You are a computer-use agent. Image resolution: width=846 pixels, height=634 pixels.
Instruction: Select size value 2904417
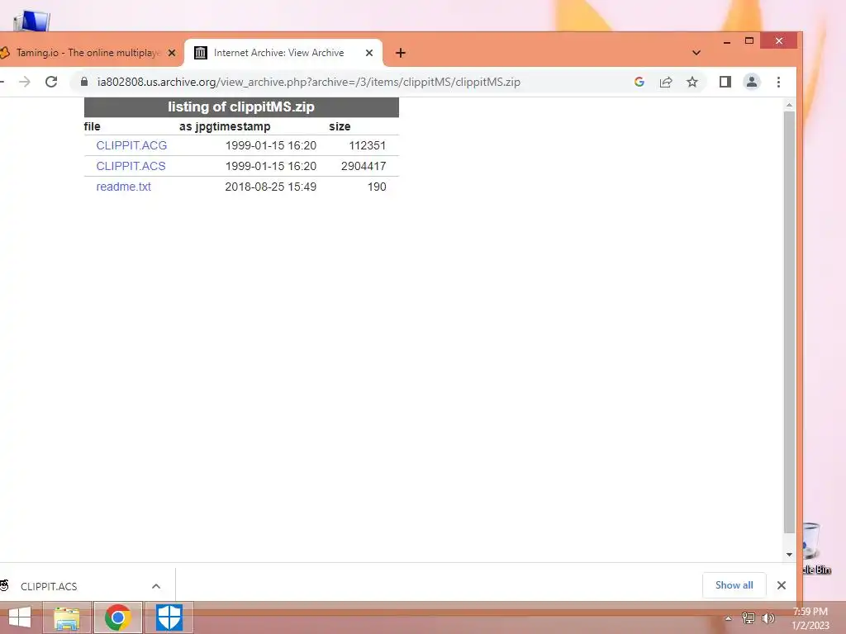click(364, 166)
